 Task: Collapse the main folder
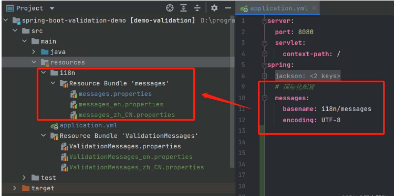[x=25, y=41]
